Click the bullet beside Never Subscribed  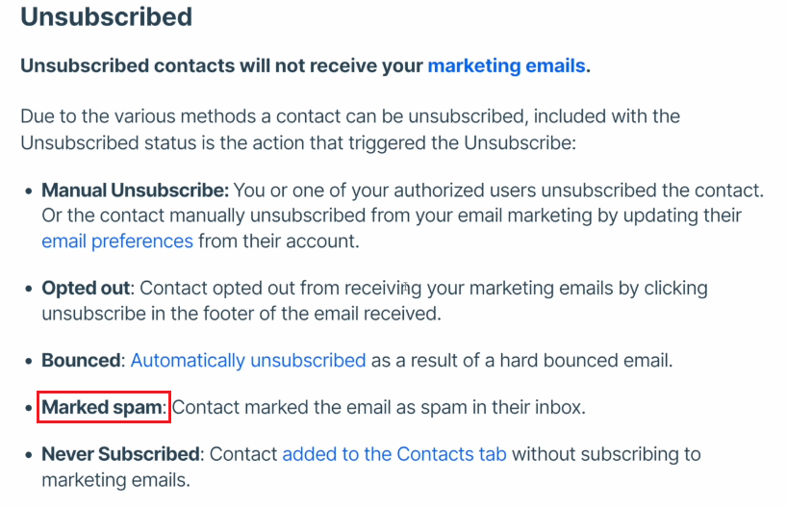pos(29,455)
